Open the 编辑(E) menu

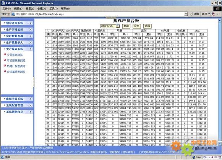pyautogui.click(x=18, y=9)
